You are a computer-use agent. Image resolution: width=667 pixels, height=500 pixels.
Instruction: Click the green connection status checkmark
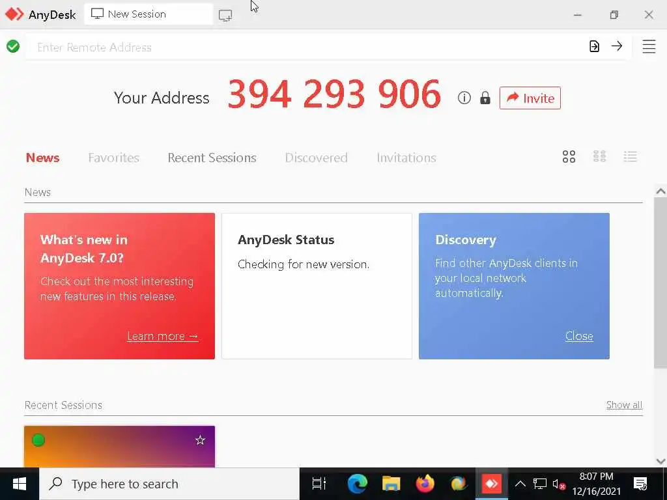pyautogui.click(x=13, y=46)
